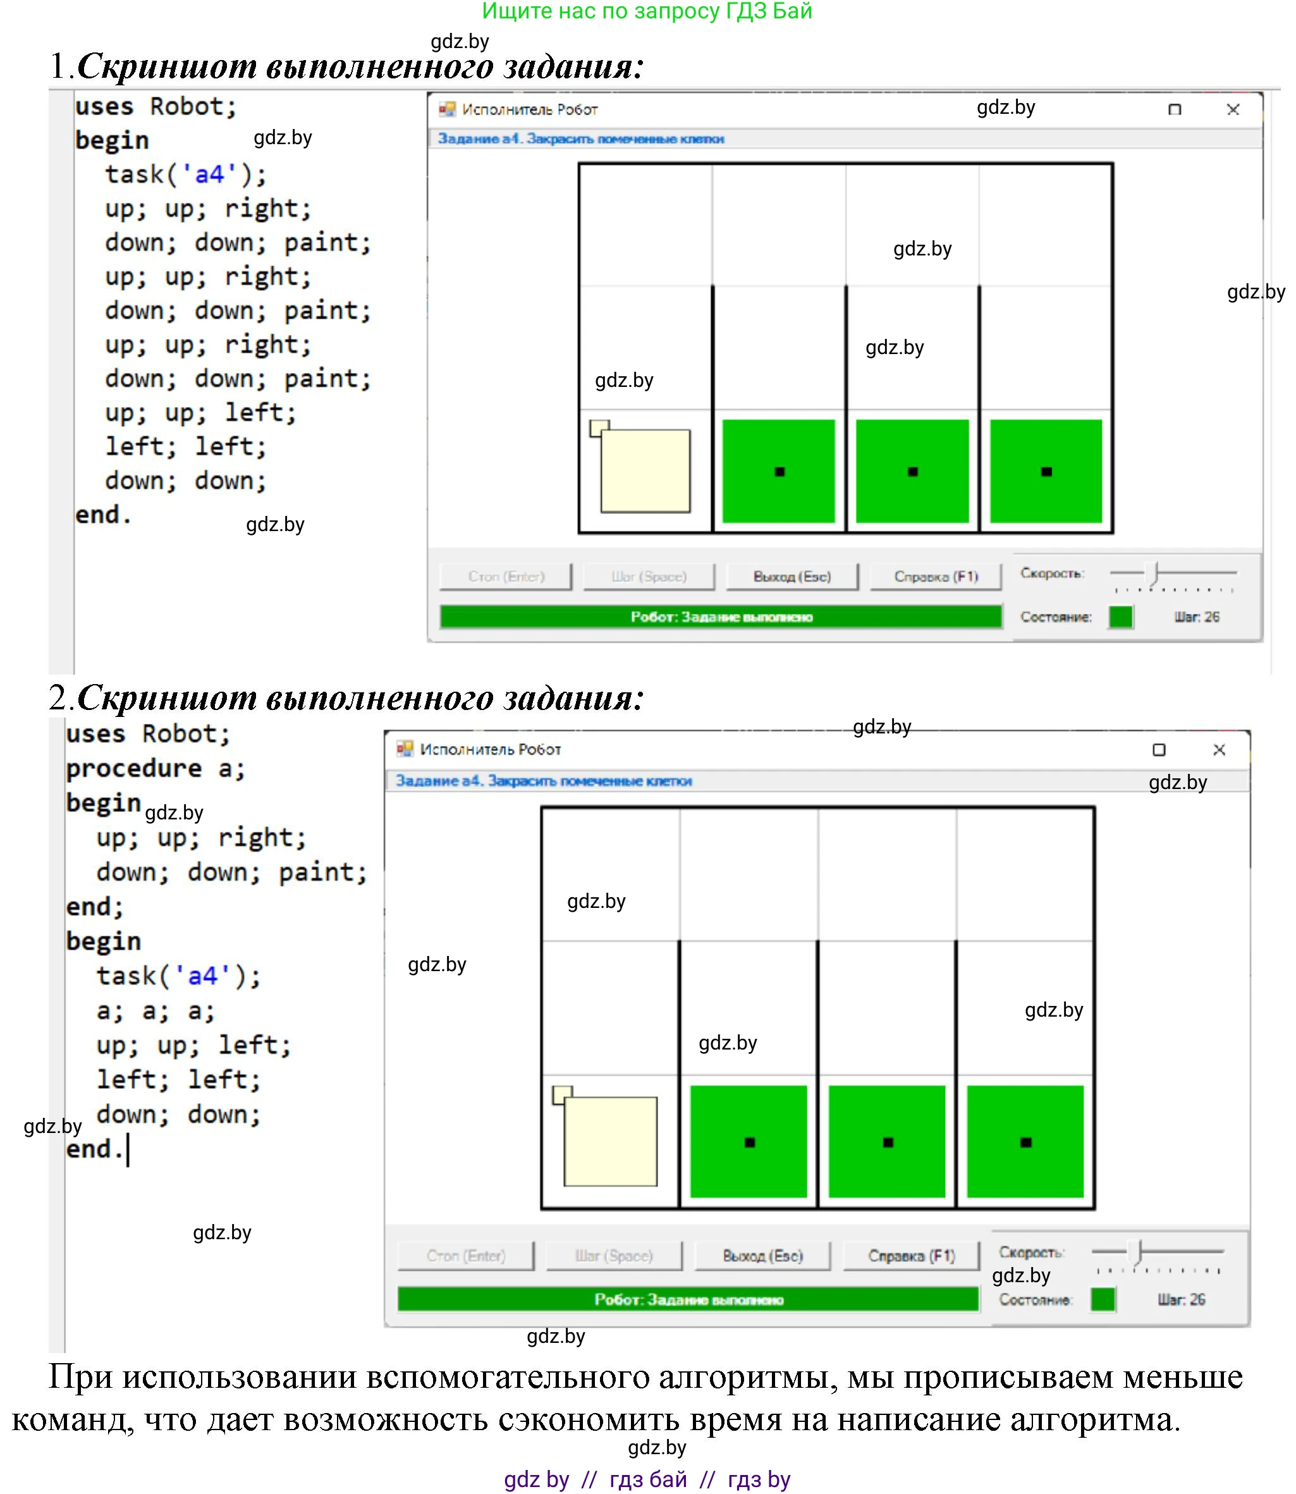
Task: Click 'Шаг (Space)' in the second window
Action: pos(613,1256)
